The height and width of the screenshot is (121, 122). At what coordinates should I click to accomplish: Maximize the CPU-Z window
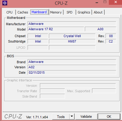pos(105,2)
